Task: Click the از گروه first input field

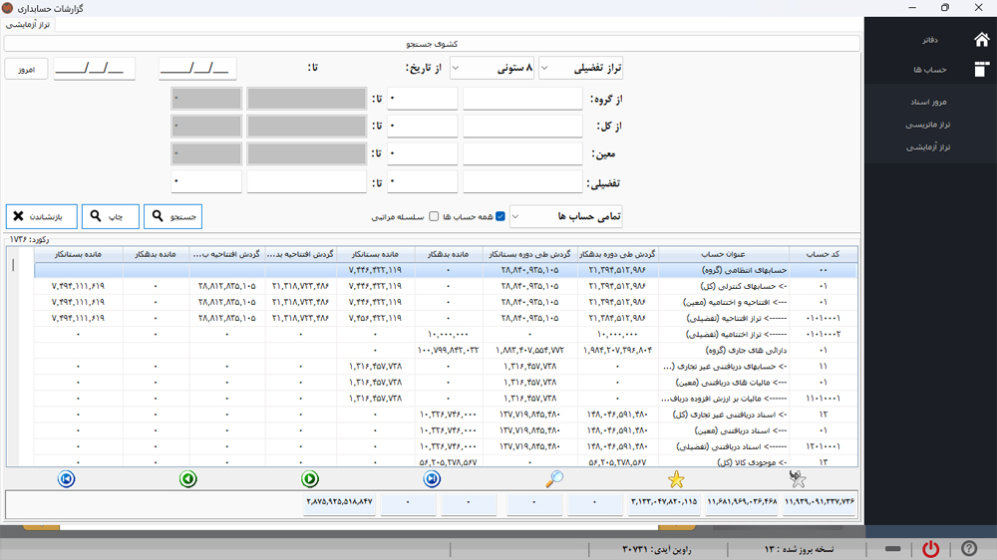Action: 522,99
